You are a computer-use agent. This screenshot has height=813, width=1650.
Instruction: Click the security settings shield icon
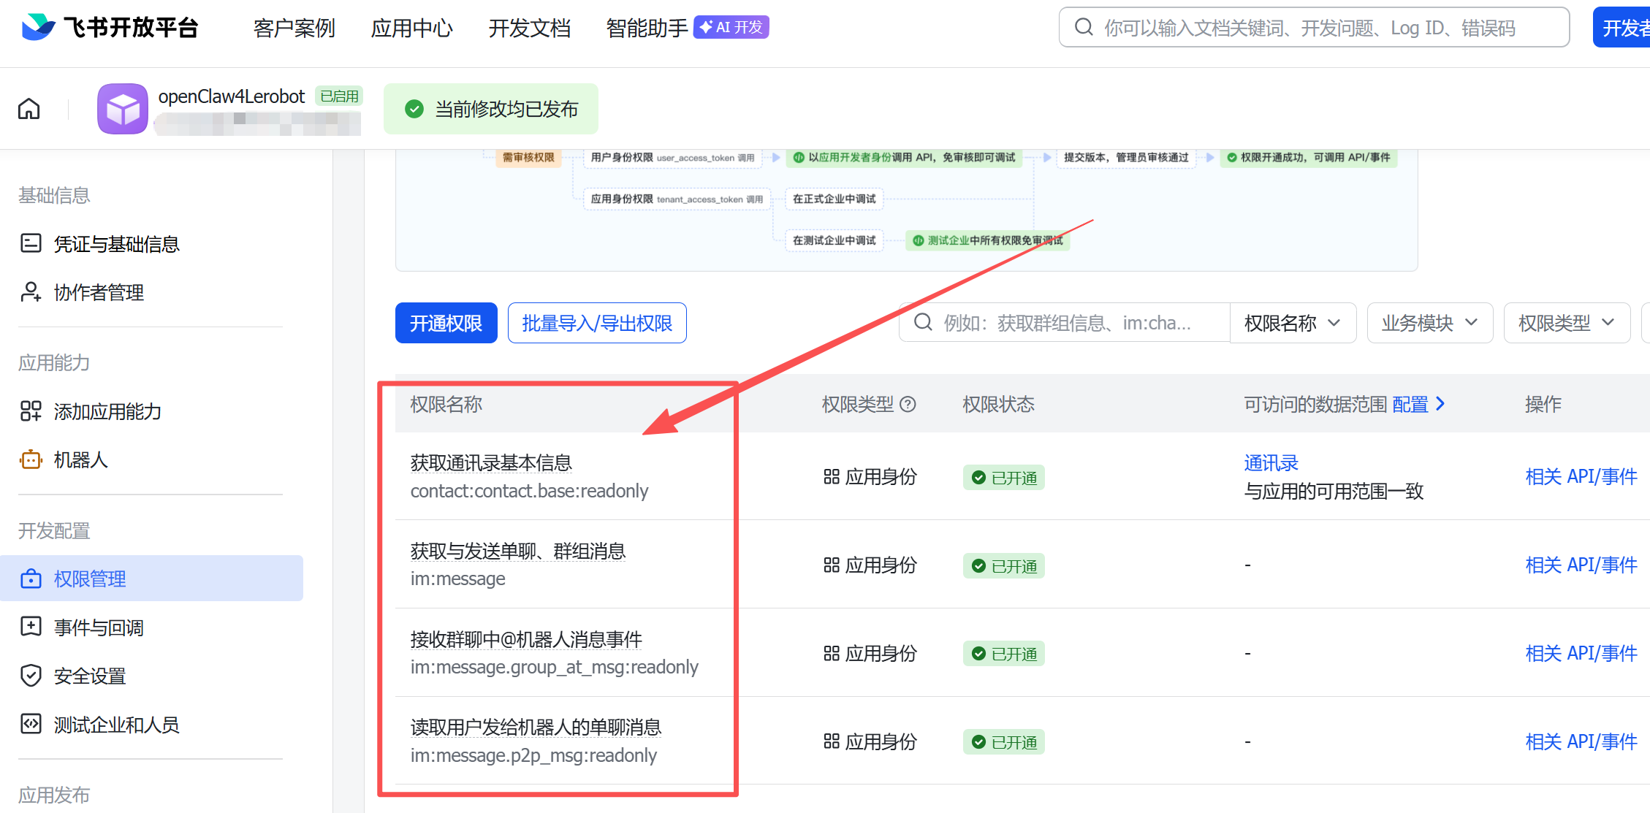[x=31, y=676]
